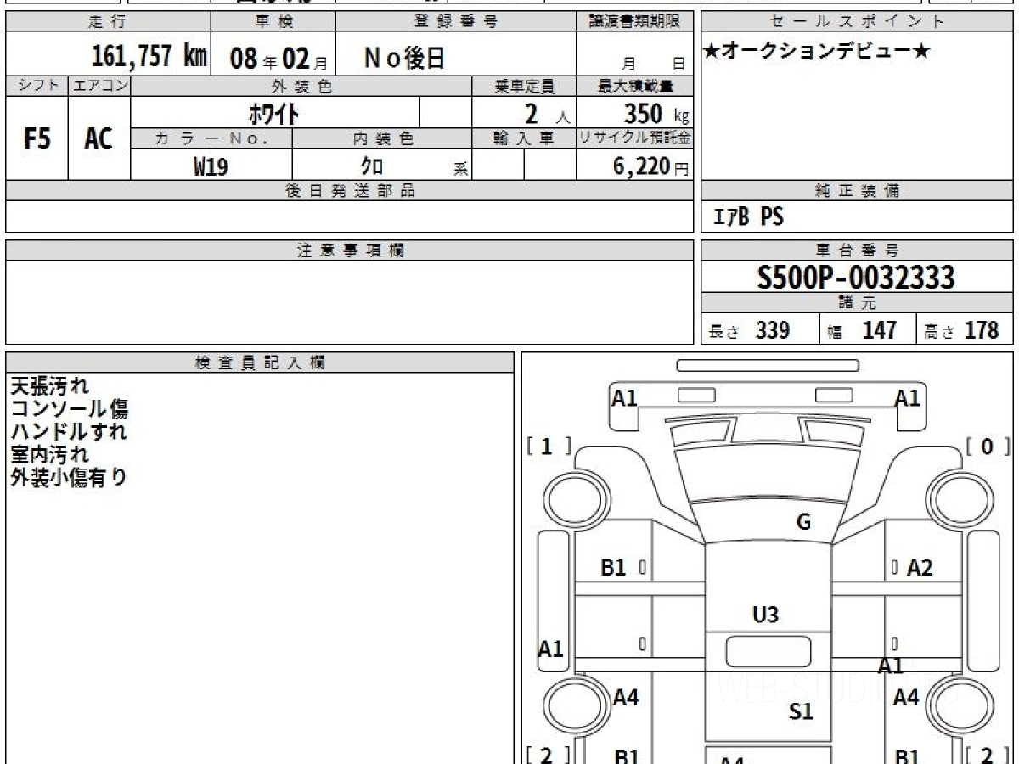
Task: Click the ★オークションデビュー★ sales point text
Action: click(817, 52)
